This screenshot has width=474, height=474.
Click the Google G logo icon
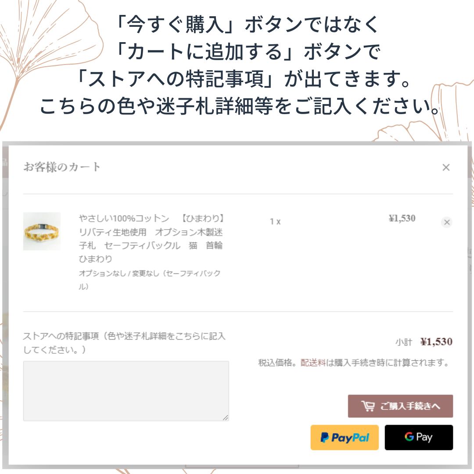tap(409, 437)
